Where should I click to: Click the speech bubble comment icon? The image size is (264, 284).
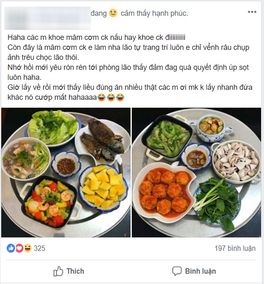pyautogui.click(x=177, y=272)
